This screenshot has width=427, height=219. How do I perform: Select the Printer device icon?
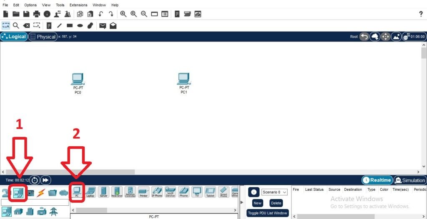[x=143, y=192]
